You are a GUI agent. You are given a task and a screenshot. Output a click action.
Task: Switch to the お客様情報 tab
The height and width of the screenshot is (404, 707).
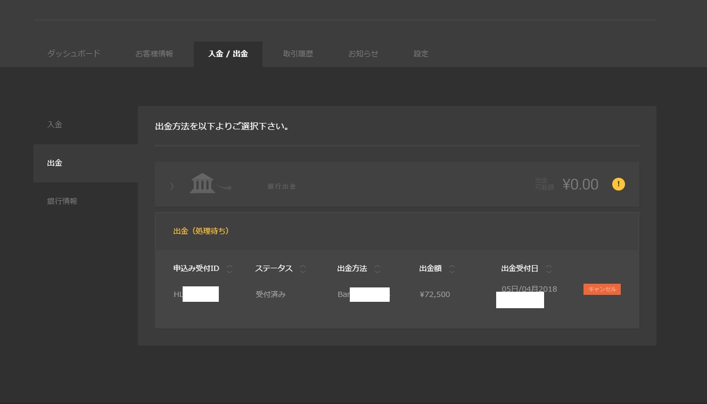[x=154, y=54]
